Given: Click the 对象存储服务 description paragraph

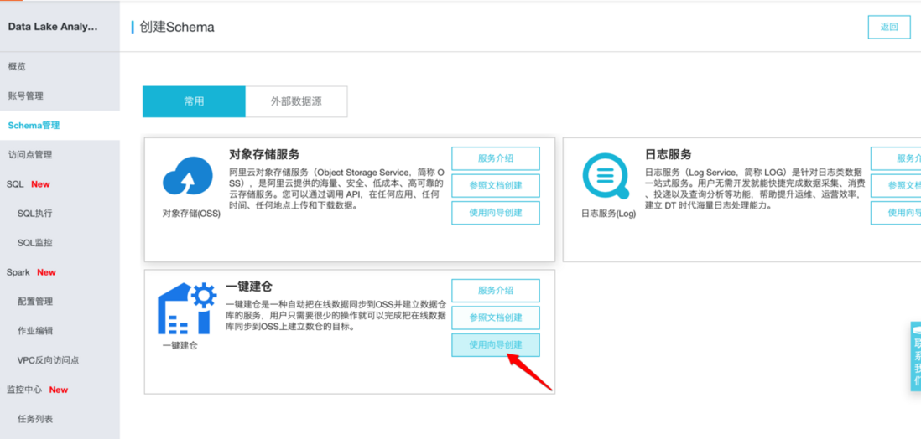Looking at the screenshot, I should pyautogui.click(x=336, y=189).
